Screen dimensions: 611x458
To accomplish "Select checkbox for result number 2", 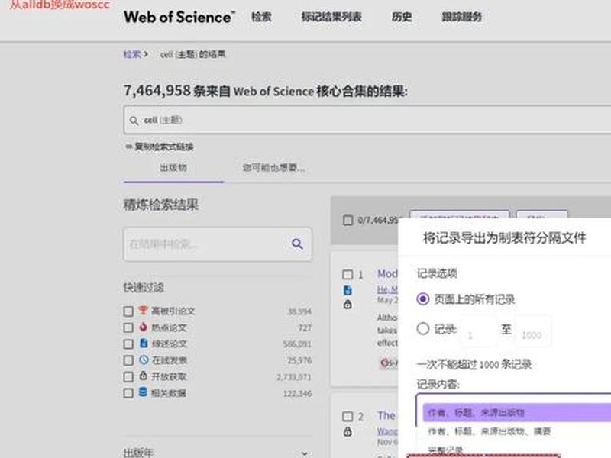I will pos(348,417).
